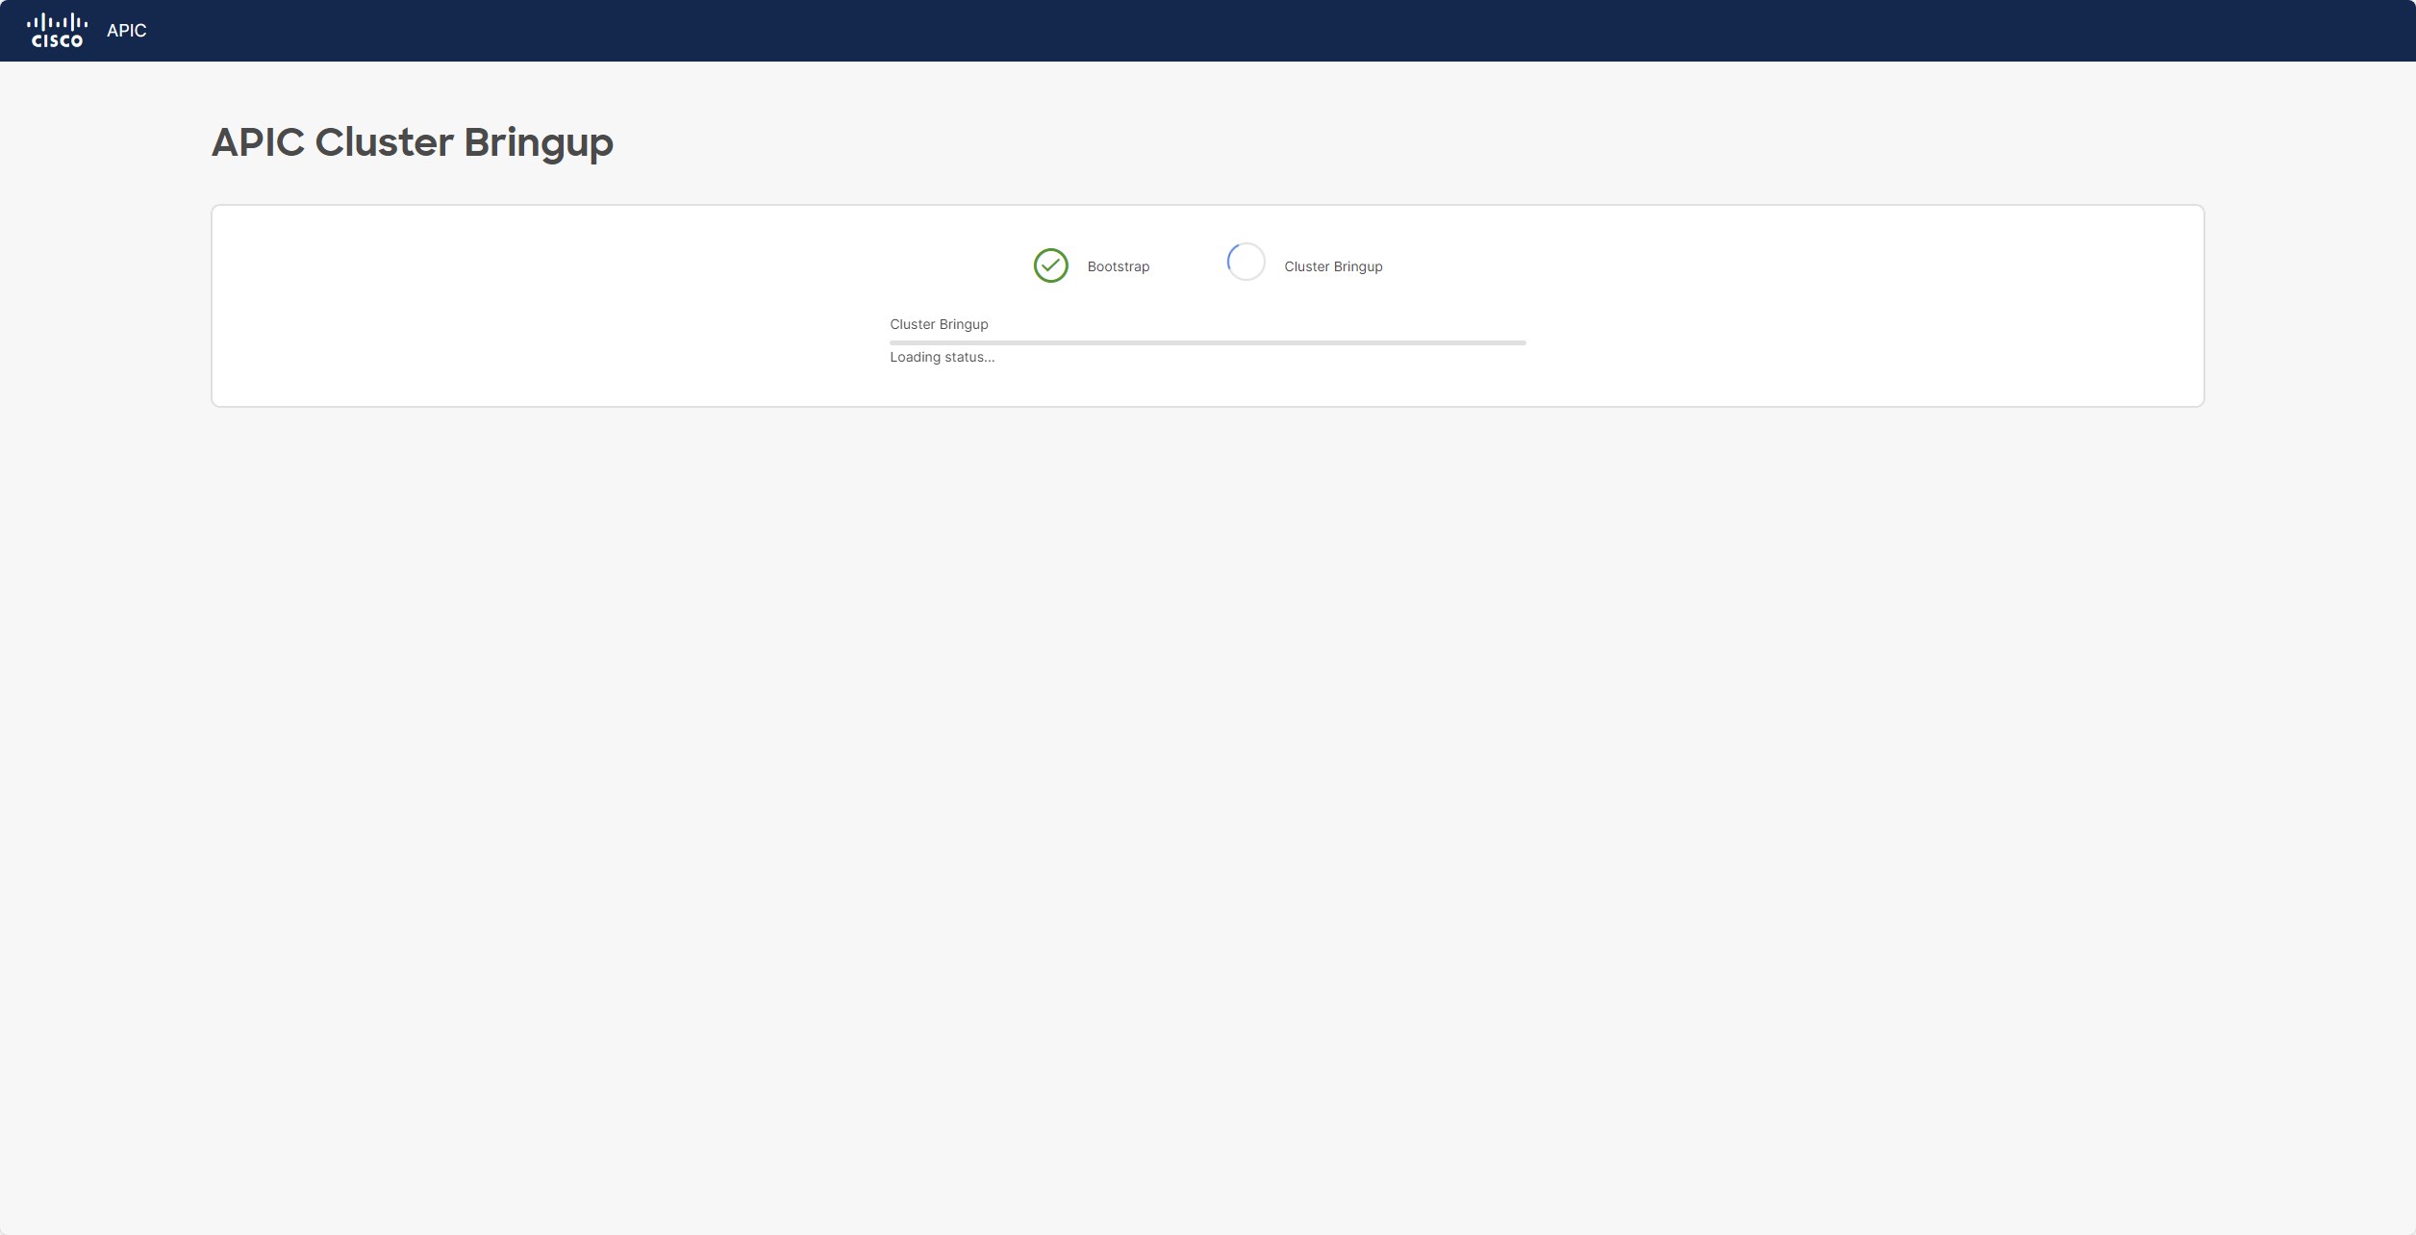Click the green Bootstrap checkmark icon
The width and height of the screenshot is (2416, 1235).
click(1050, 265)
